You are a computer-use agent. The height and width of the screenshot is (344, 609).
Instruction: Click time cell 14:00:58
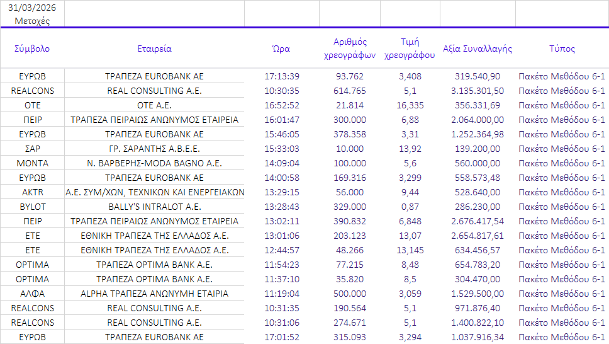282,178
